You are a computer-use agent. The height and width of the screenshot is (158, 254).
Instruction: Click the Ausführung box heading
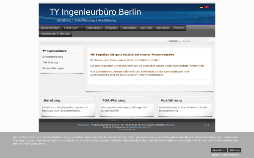(171, 100)
